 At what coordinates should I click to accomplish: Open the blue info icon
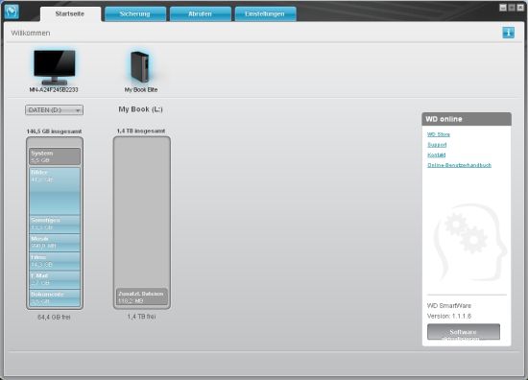click(x=508, y=33)
